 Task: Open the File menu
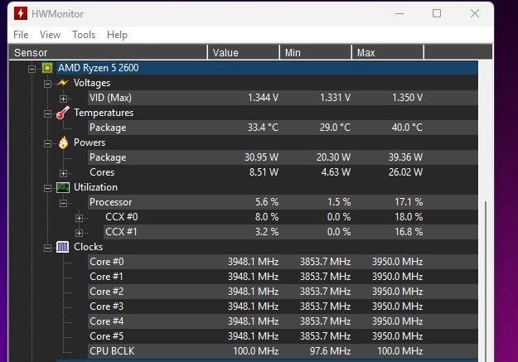click(x=21, y=35)
